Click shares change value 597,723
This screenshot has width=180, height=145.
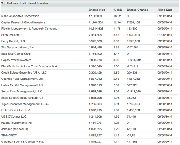[132, 85]
